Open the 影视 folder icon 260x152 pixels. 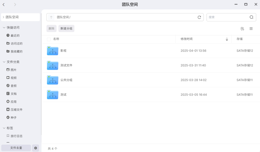click(53, 51)
